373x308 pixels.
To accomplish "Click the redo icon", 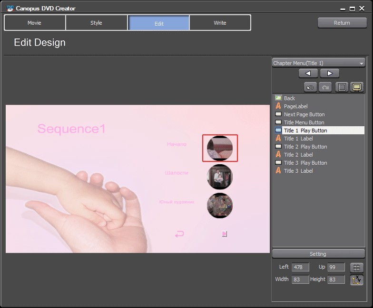I will 325,87.
